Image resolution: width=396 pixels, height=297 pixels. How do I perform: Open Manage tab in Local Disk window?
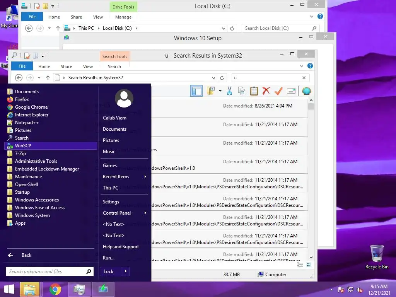point(123,17)
